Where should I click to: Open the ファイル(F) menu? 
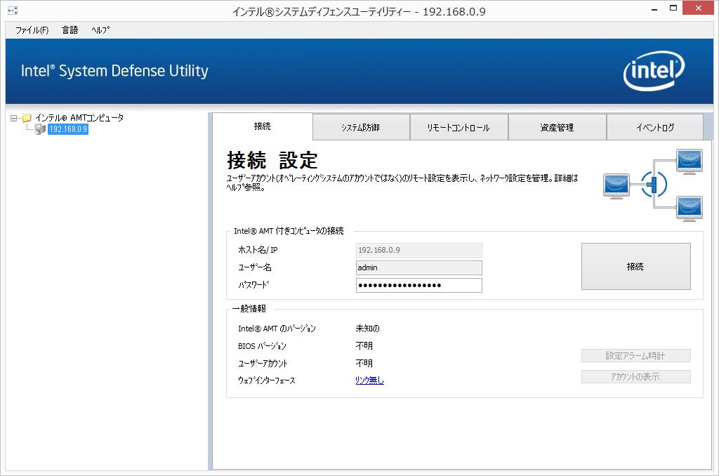tap(32, 30)
